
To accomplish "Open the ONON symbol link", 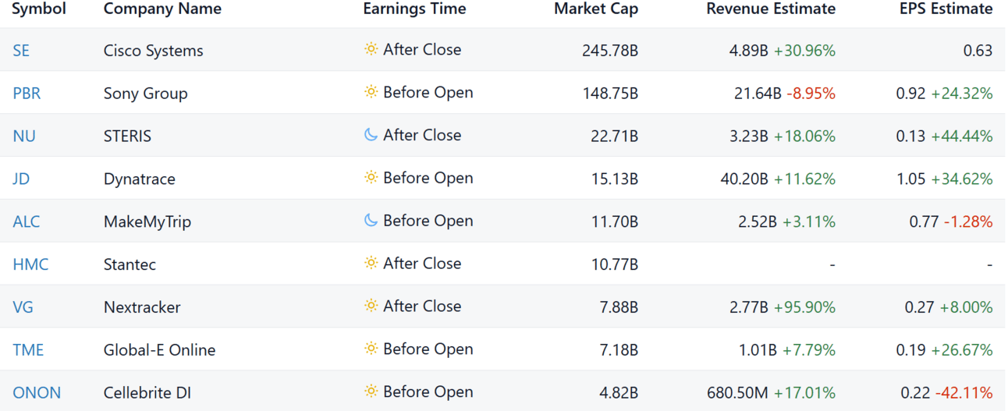I will [x=37, y=393].
